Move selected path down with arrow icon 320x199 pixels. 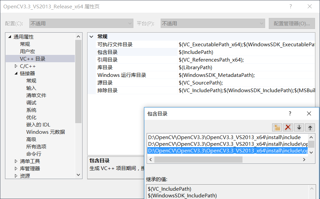tap(299, 127)
